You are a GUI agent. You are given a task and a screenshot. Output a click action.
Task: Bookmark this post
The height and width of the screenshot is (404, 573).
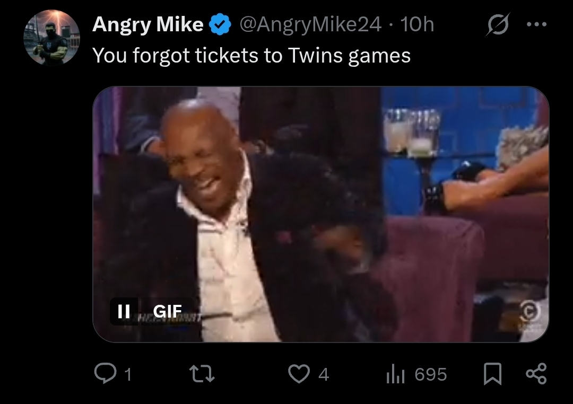click(x=492, y=374)
